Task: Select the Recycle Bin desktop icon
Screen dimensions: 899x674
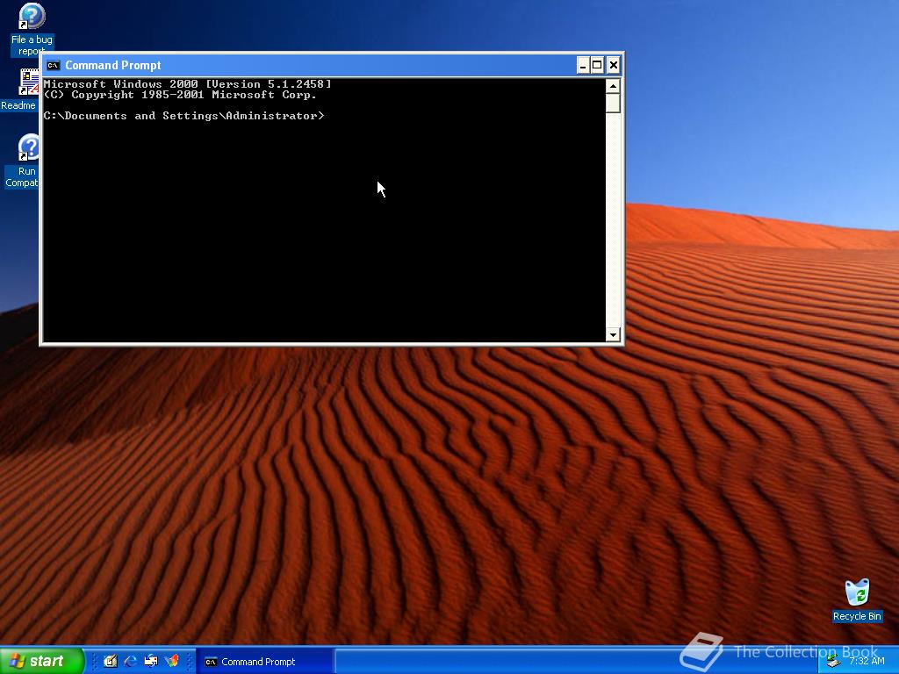Action: tap(857, 600)
